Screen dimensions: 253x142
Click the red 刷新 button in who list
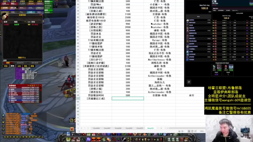click(8, 63)
